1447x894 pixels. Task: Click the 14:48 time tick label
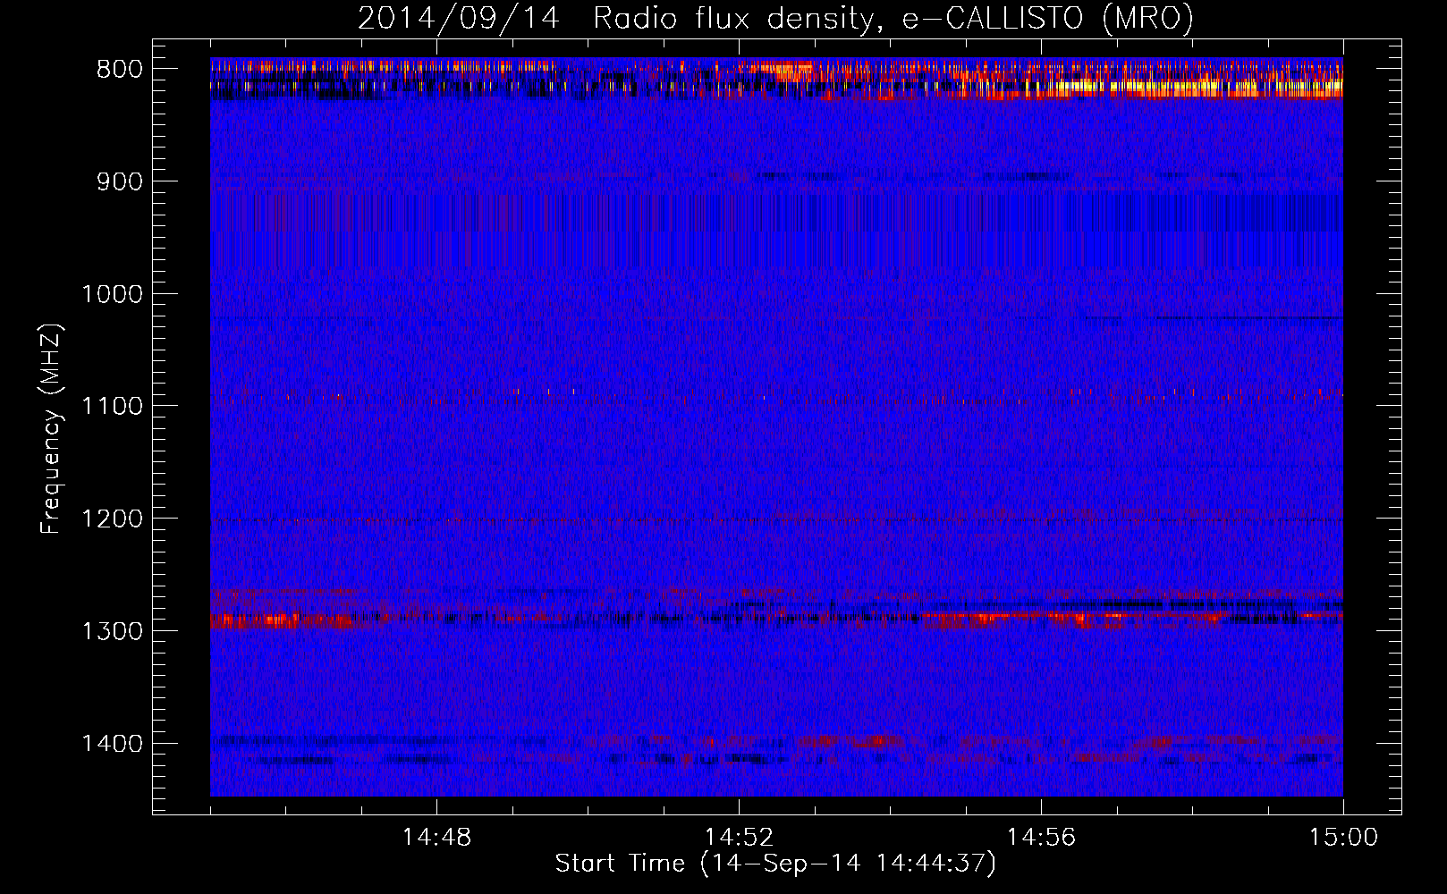coord(436,838)
